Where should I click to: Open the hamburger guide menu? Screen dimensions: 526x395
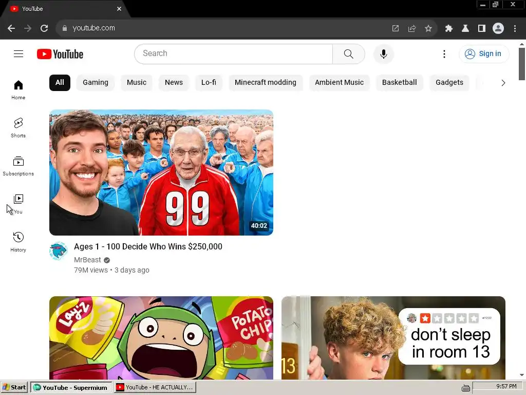pos(18,53)
